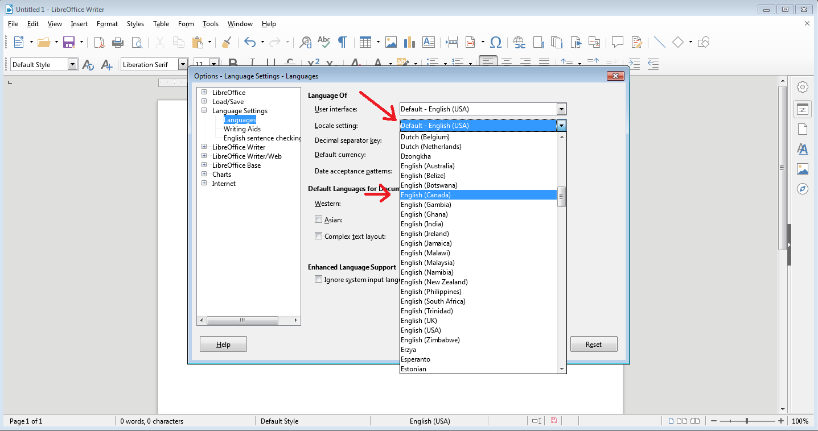The width and height of the screenshot is (818, 431).
Task: Click the Open folder icon
Action: 44,42
